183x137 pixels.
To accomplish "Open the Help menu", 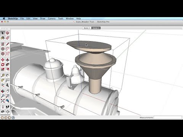I will (x=79, y=19).
